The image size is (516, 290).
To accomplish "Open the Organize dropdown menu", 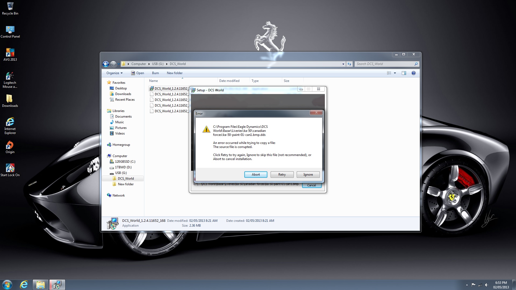I will [114, 73].
